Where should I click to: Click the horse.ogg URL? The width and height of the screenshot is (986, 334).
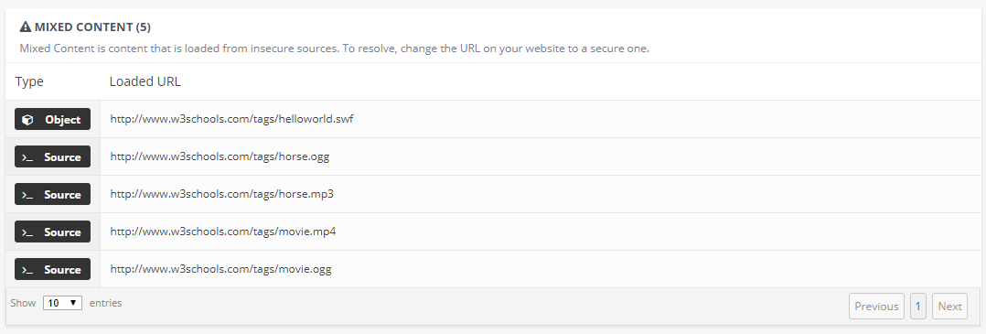point(220,156)
